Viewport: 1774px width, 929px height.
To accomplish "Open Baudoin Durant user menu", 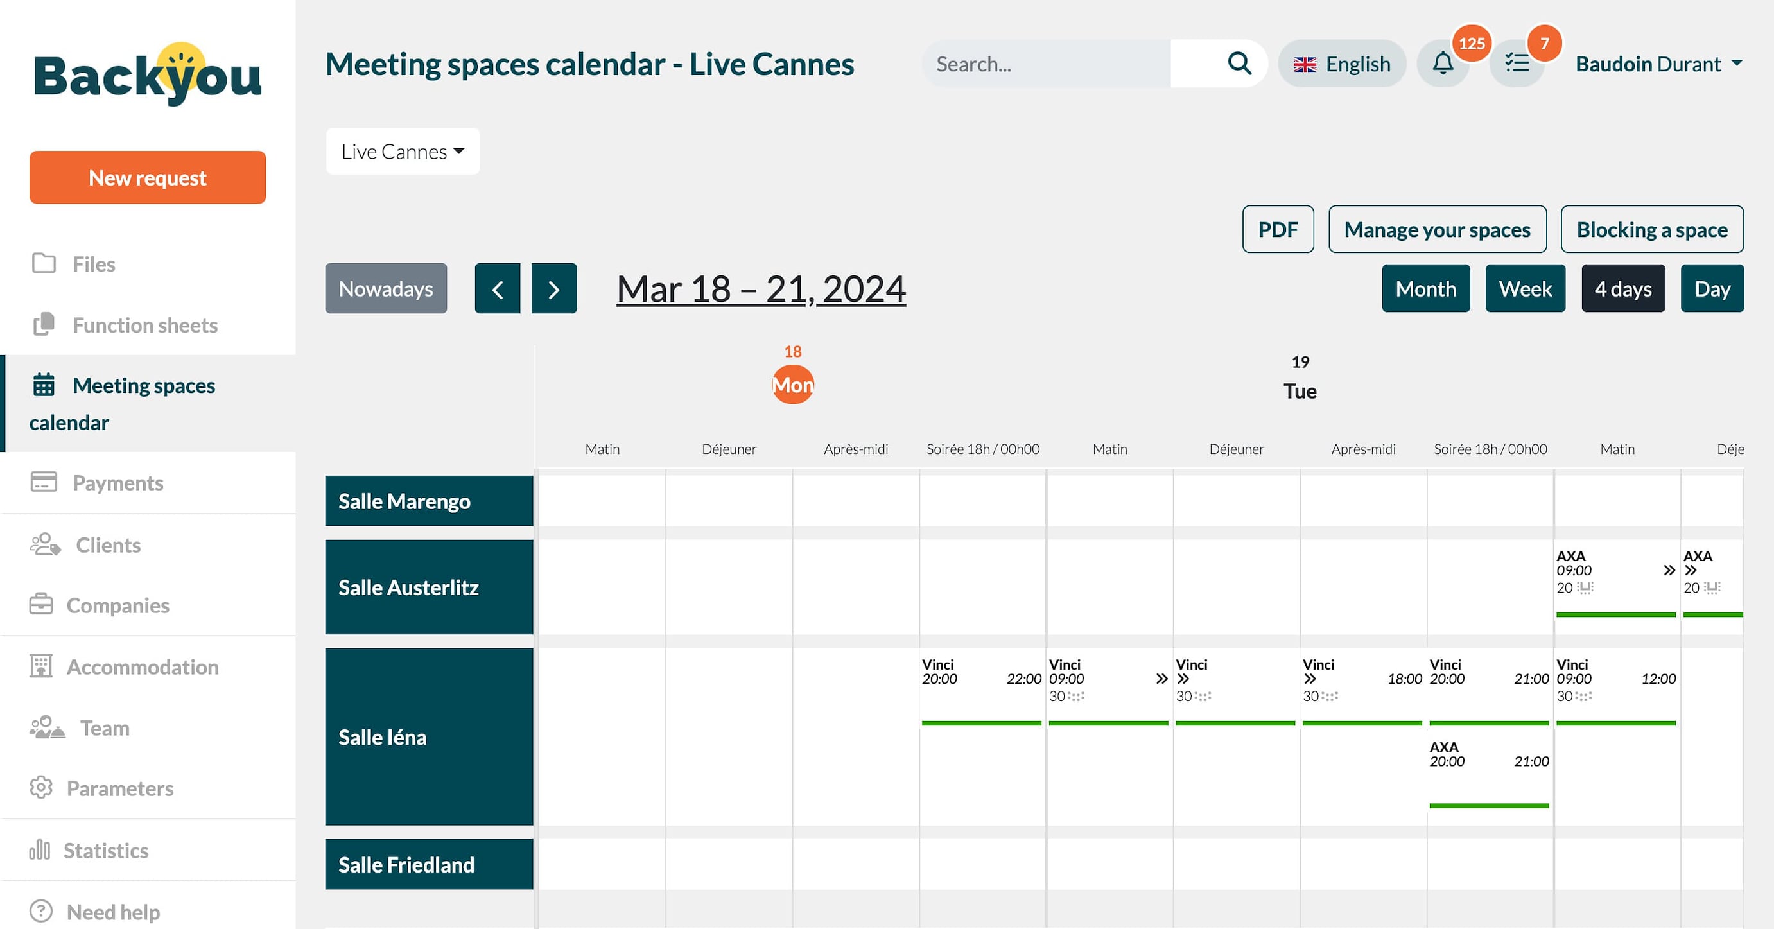I will click(1658, 64).
